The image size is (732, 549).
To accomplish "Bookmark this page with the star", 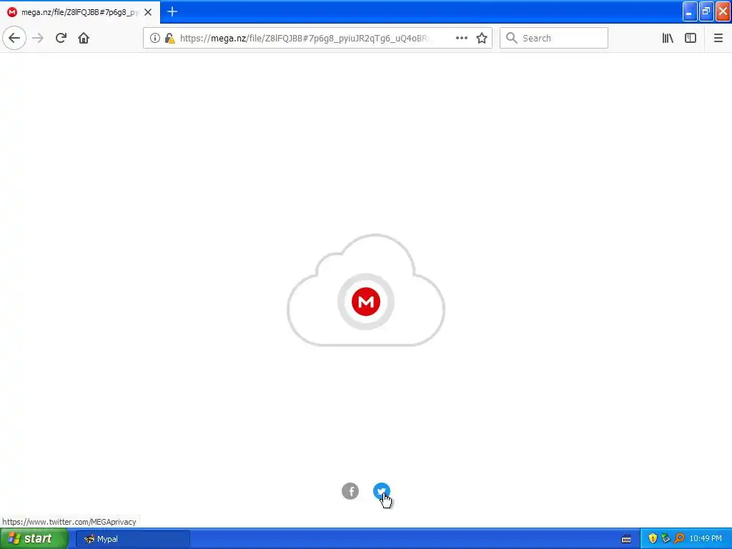I will (482, 39).
